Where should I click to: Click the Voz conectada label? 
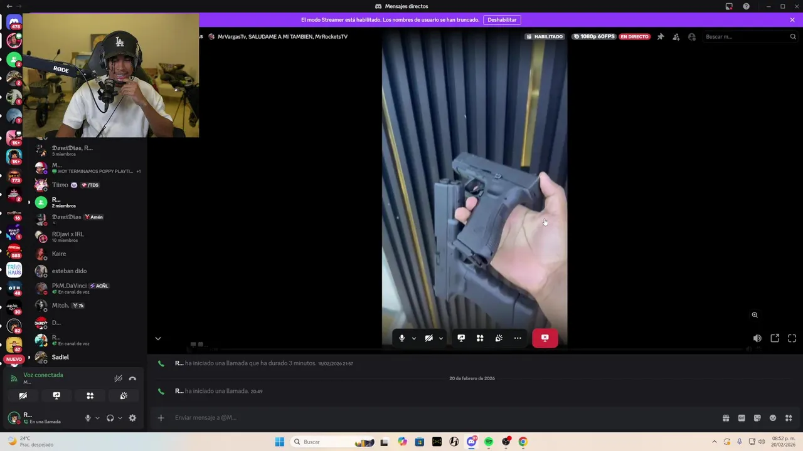43,375
